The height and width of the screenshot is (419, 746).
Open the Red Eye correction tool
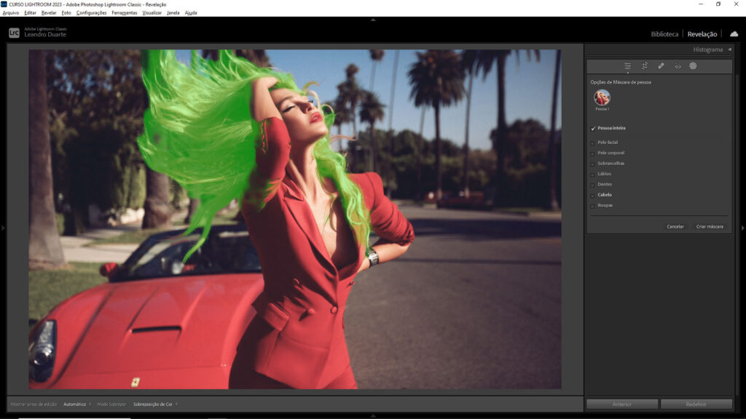tap(678, 66)
